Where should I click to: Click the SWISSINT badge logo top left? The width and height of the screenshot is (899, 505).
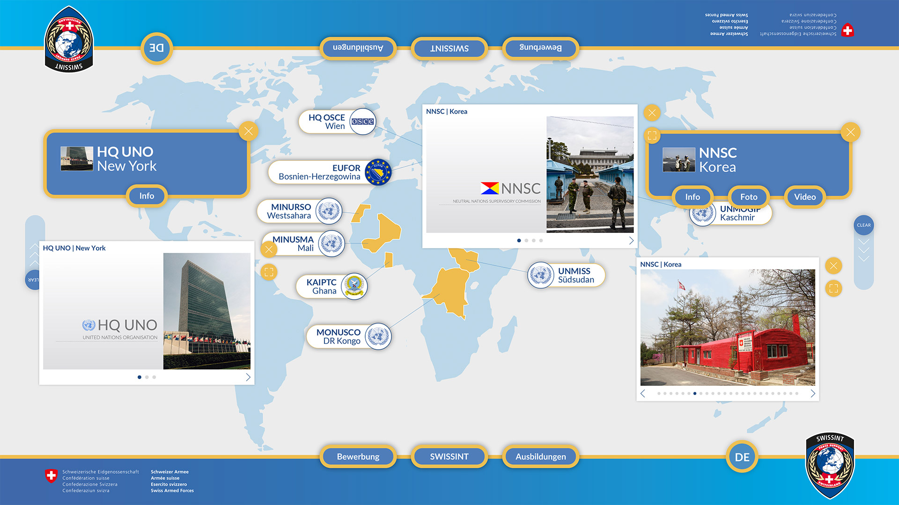(69, 39)
